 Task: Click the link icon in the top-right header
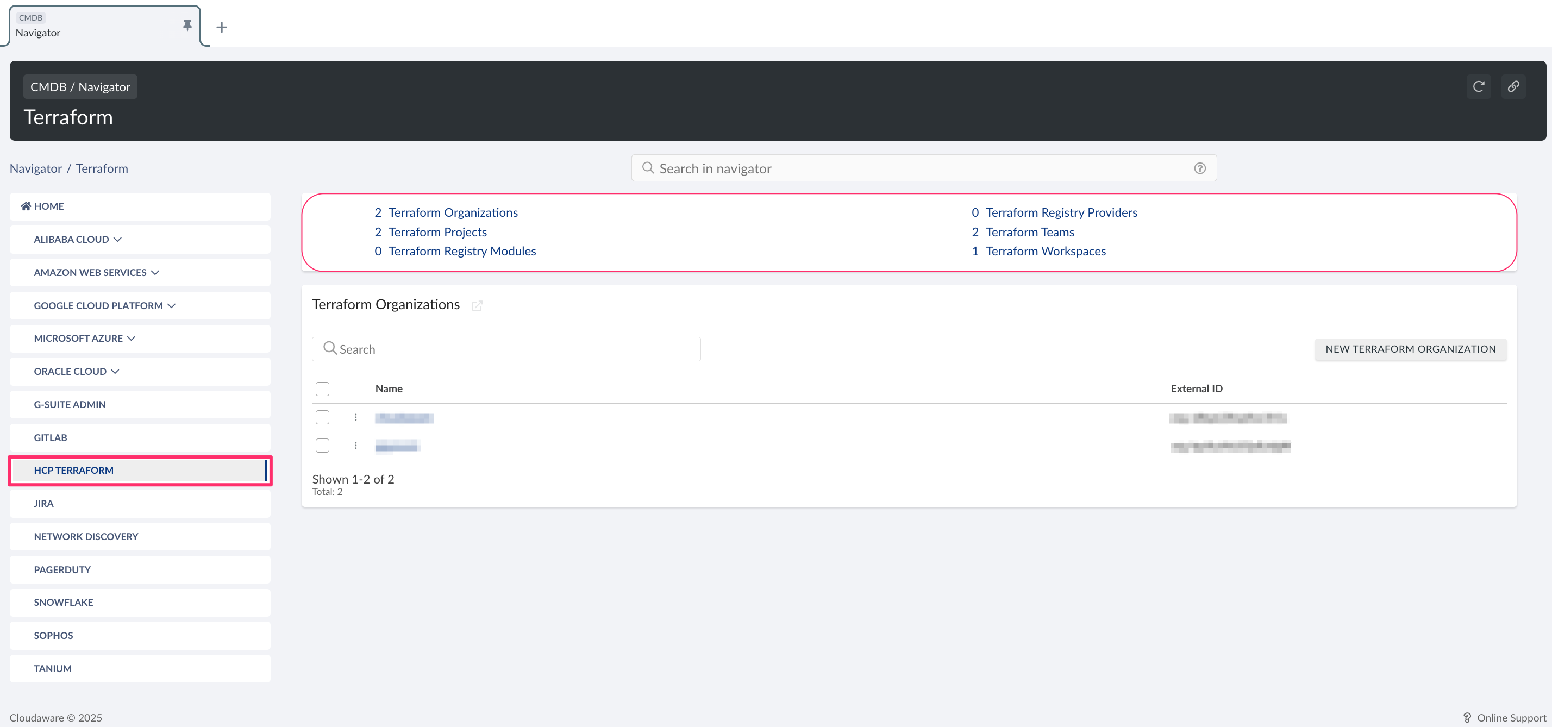[1514, 86]
